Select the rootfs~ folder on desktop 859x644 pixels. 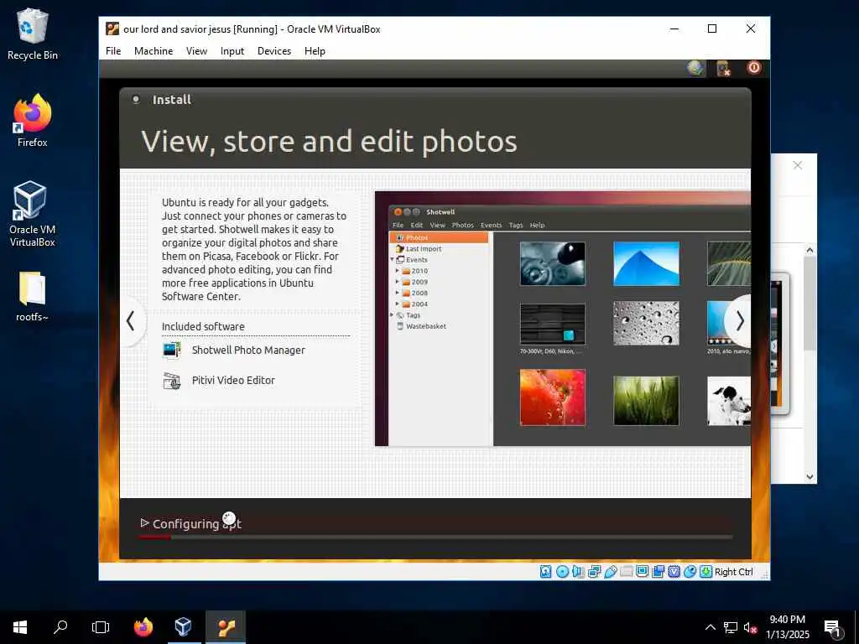click(33, 297)
